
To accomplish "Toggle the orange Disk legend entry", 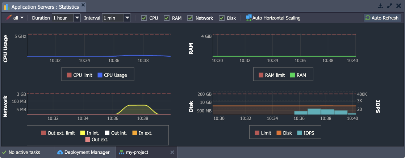I will point(284,133).
